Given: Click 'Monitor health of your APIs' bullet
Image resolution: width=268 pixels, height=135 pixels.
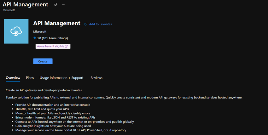Looking at the screenshot, I should pyautogui.click(x=53, y=113).
